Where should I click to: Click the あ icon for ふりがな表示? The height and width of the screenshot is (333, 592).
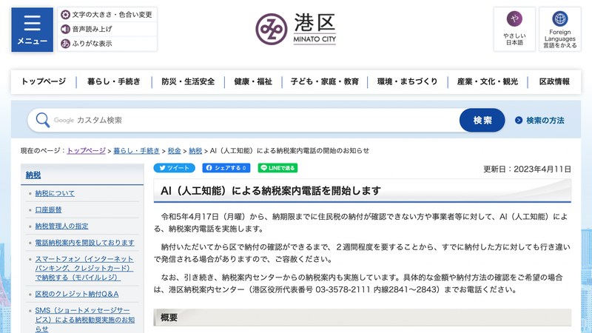pyautogui.click(x=65, y=44)
